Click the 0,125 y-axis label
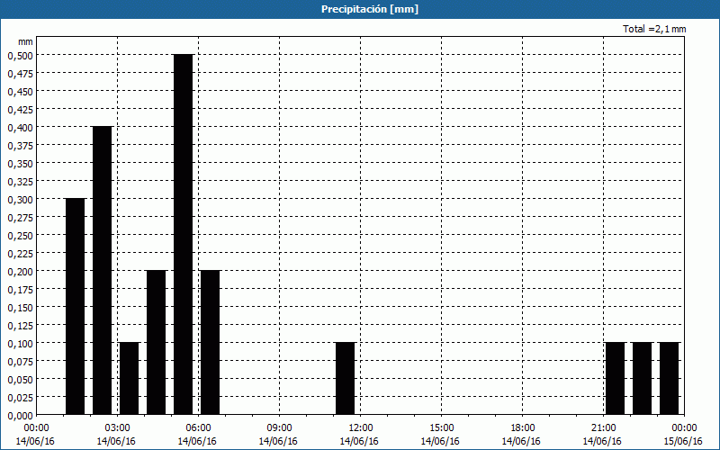This screenshot has height=450, width=720. tap(20, 326)
